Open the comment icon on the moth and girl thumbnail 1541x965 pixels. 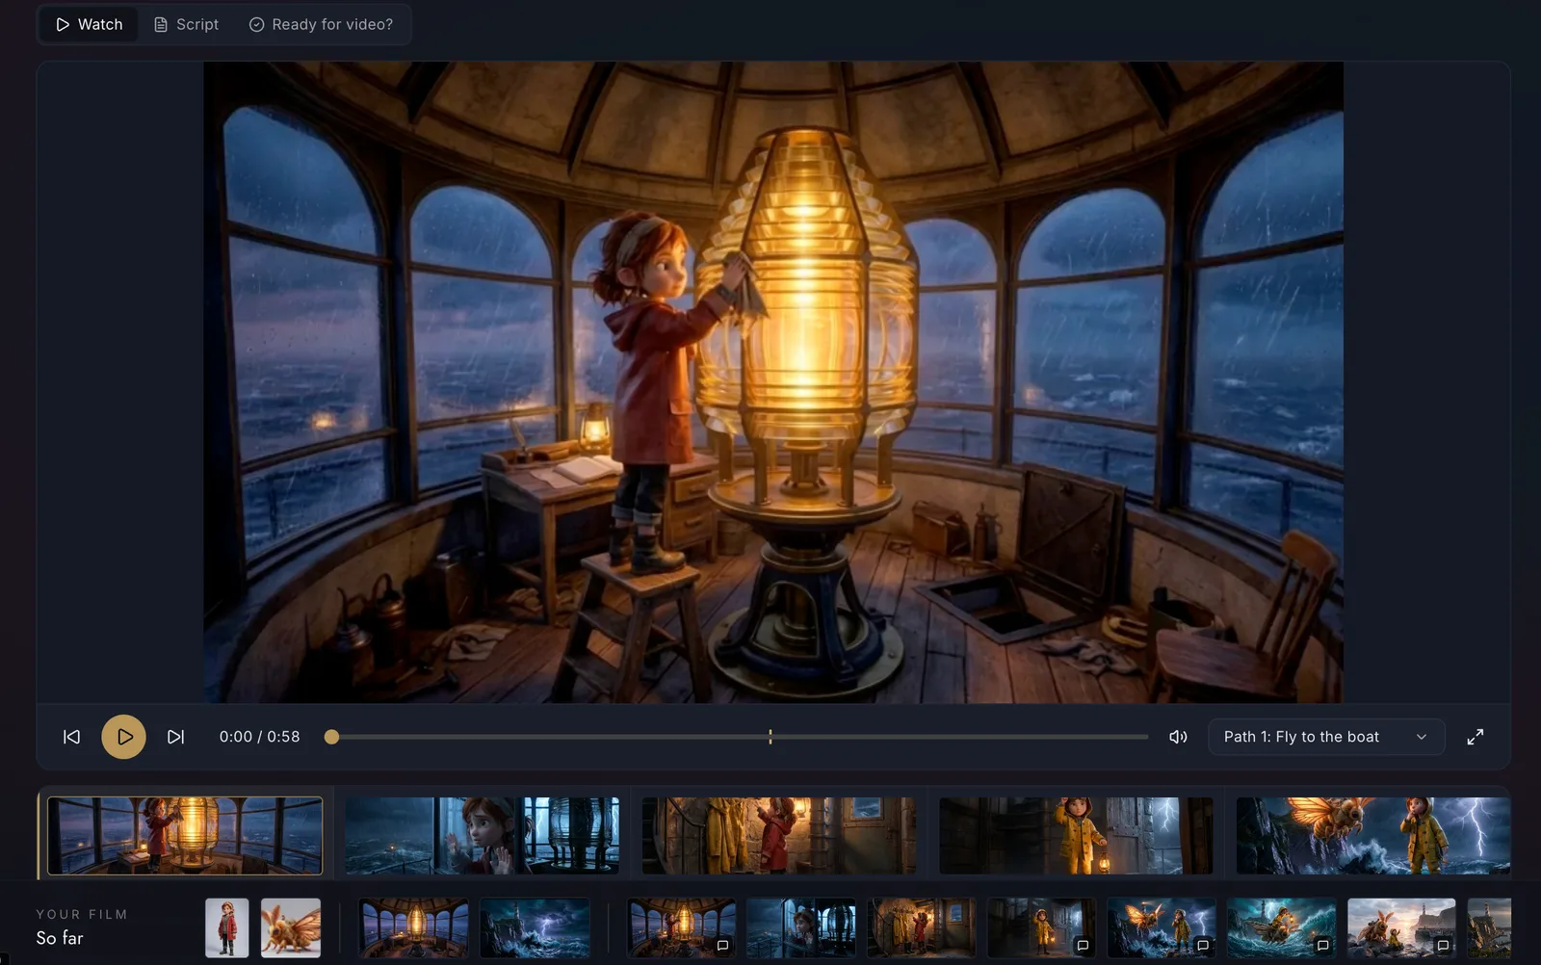1203,946
